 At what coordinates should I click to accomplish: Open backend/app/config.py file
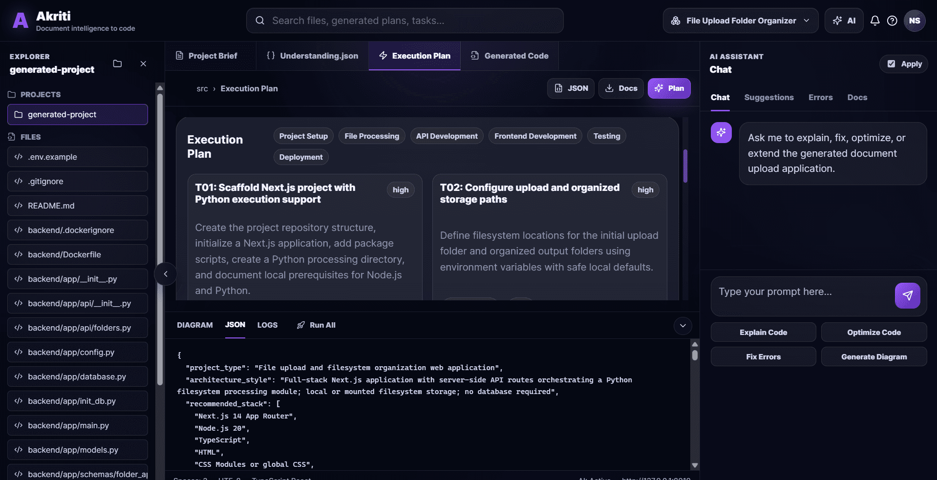click(78, 352)
